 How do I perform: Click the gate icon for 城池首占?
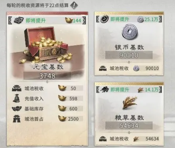pos(17,119)
